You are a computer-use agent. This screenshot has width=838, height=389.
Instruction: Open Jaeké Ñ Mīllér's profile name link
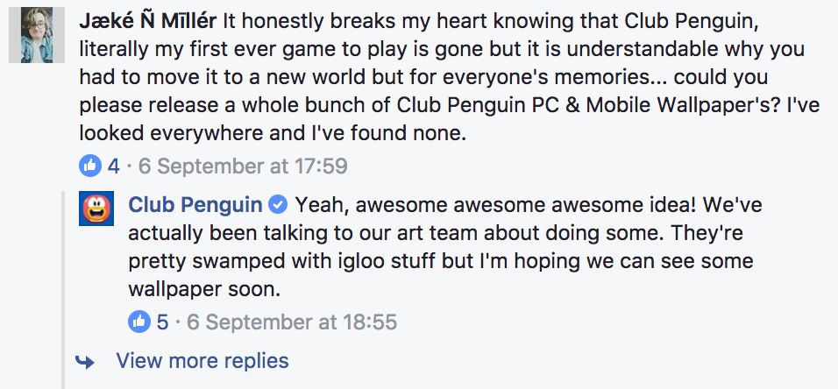(146, 18)
